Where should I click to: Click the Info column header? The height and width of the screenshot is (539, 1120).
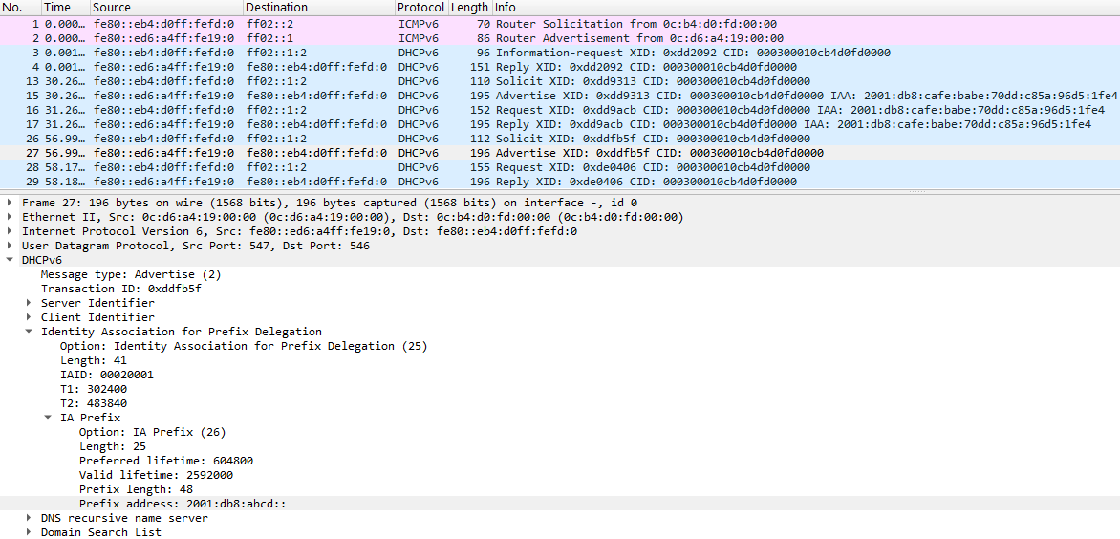pos(806,7)
